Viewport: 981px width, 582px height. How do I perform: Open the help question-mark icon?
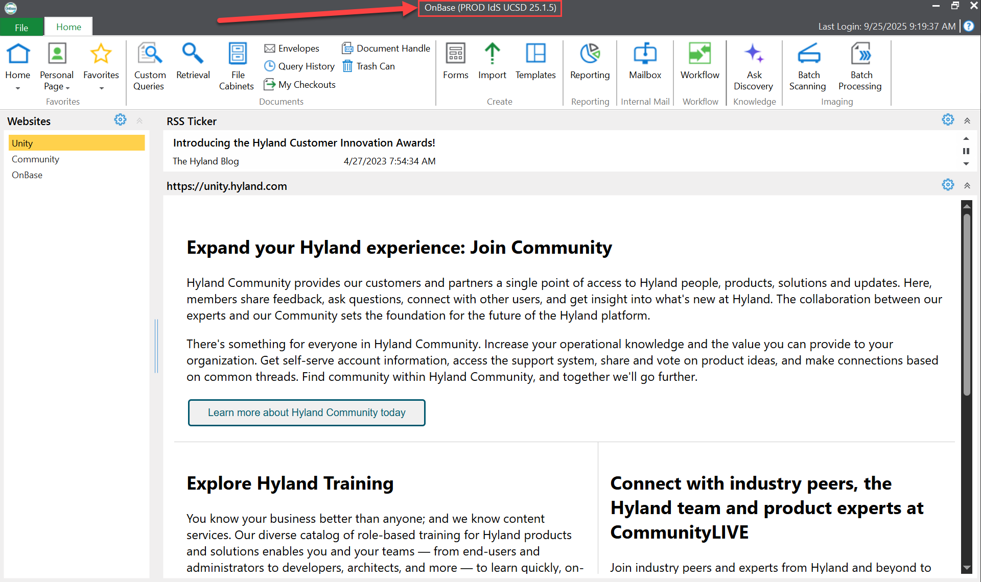click(x=969, y=26)
